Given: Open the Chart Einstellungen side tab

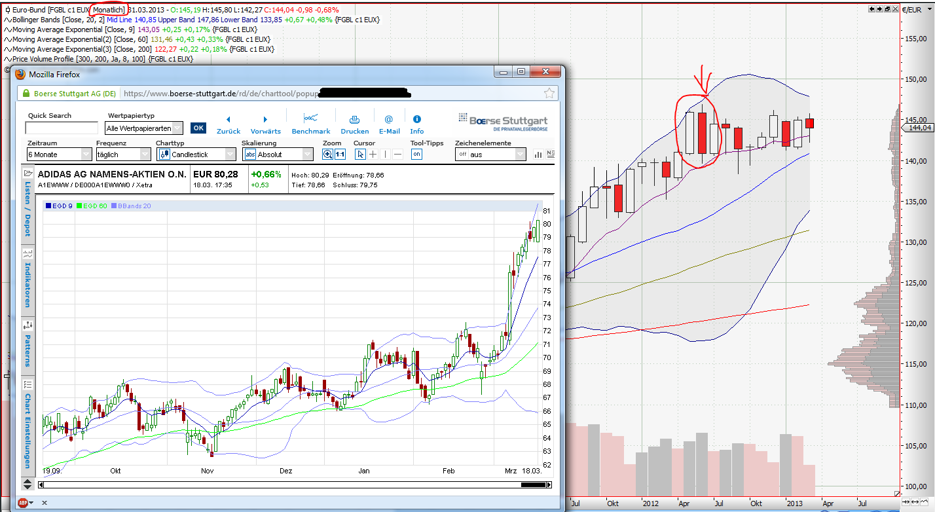Looking at the screenshot, I should coord(27,427).
